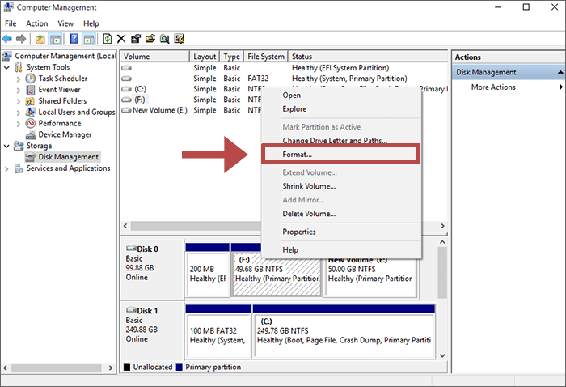The image size is (566, 387).
Task: Click the Disk 1 drive icon
Action: click(131, 310)
